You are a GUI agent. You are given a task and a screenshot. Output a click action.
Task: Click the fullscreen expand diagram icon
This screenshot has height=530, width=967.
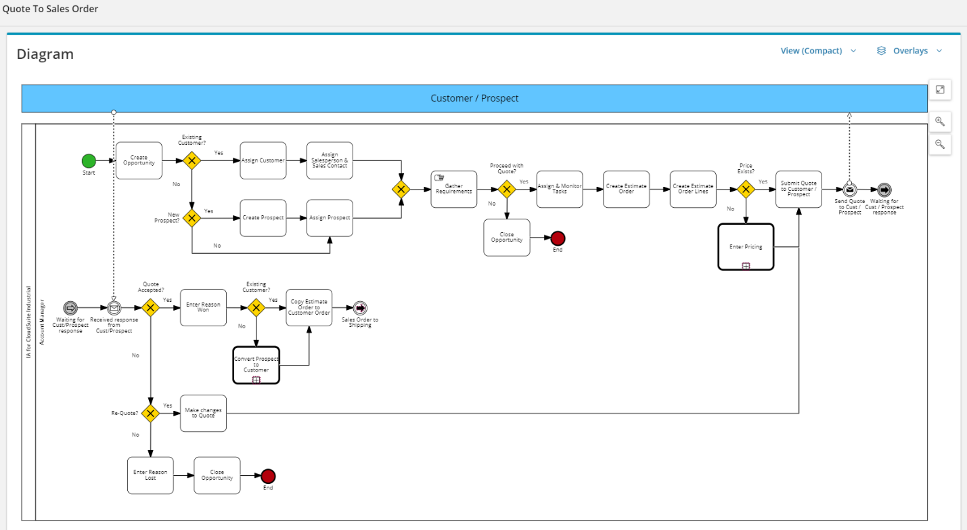coord(940,89)
